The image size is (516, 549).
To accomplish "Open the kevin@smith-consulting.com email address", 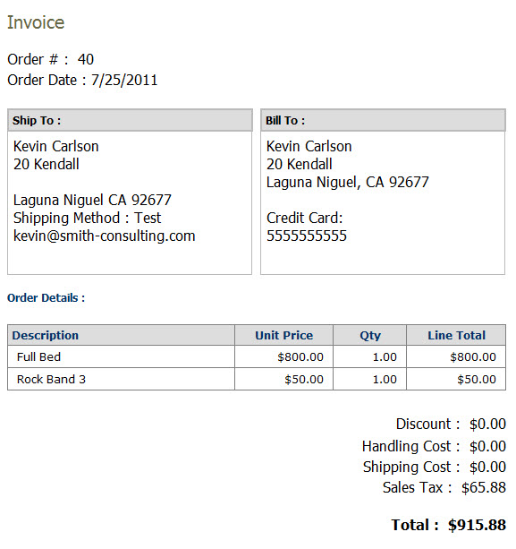I will tap(104, 236).
